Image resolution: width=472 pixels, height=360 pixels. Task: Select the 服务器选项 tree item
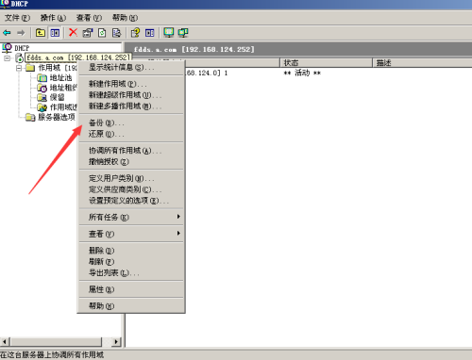point(57,117)
